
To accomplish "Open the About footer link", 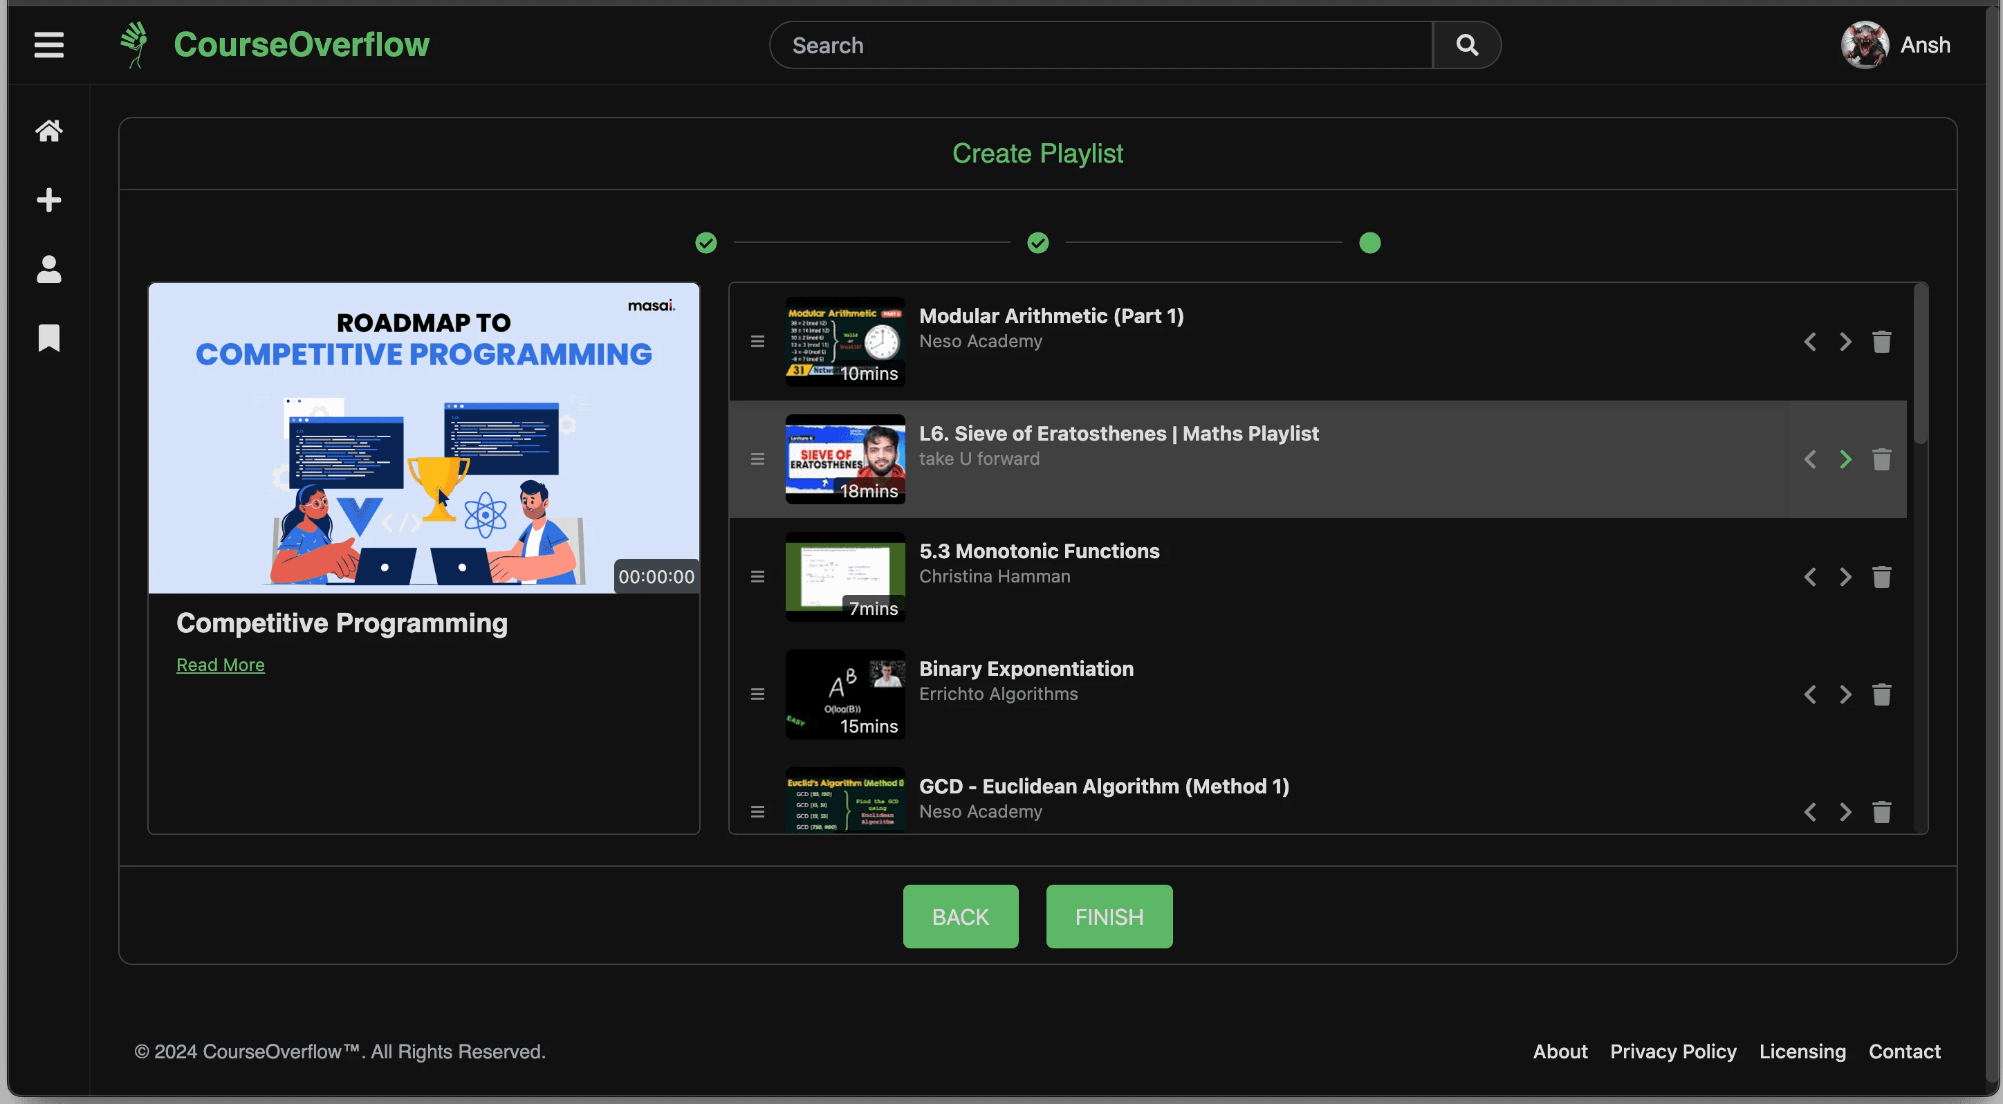I will tap(1560, 1051).
